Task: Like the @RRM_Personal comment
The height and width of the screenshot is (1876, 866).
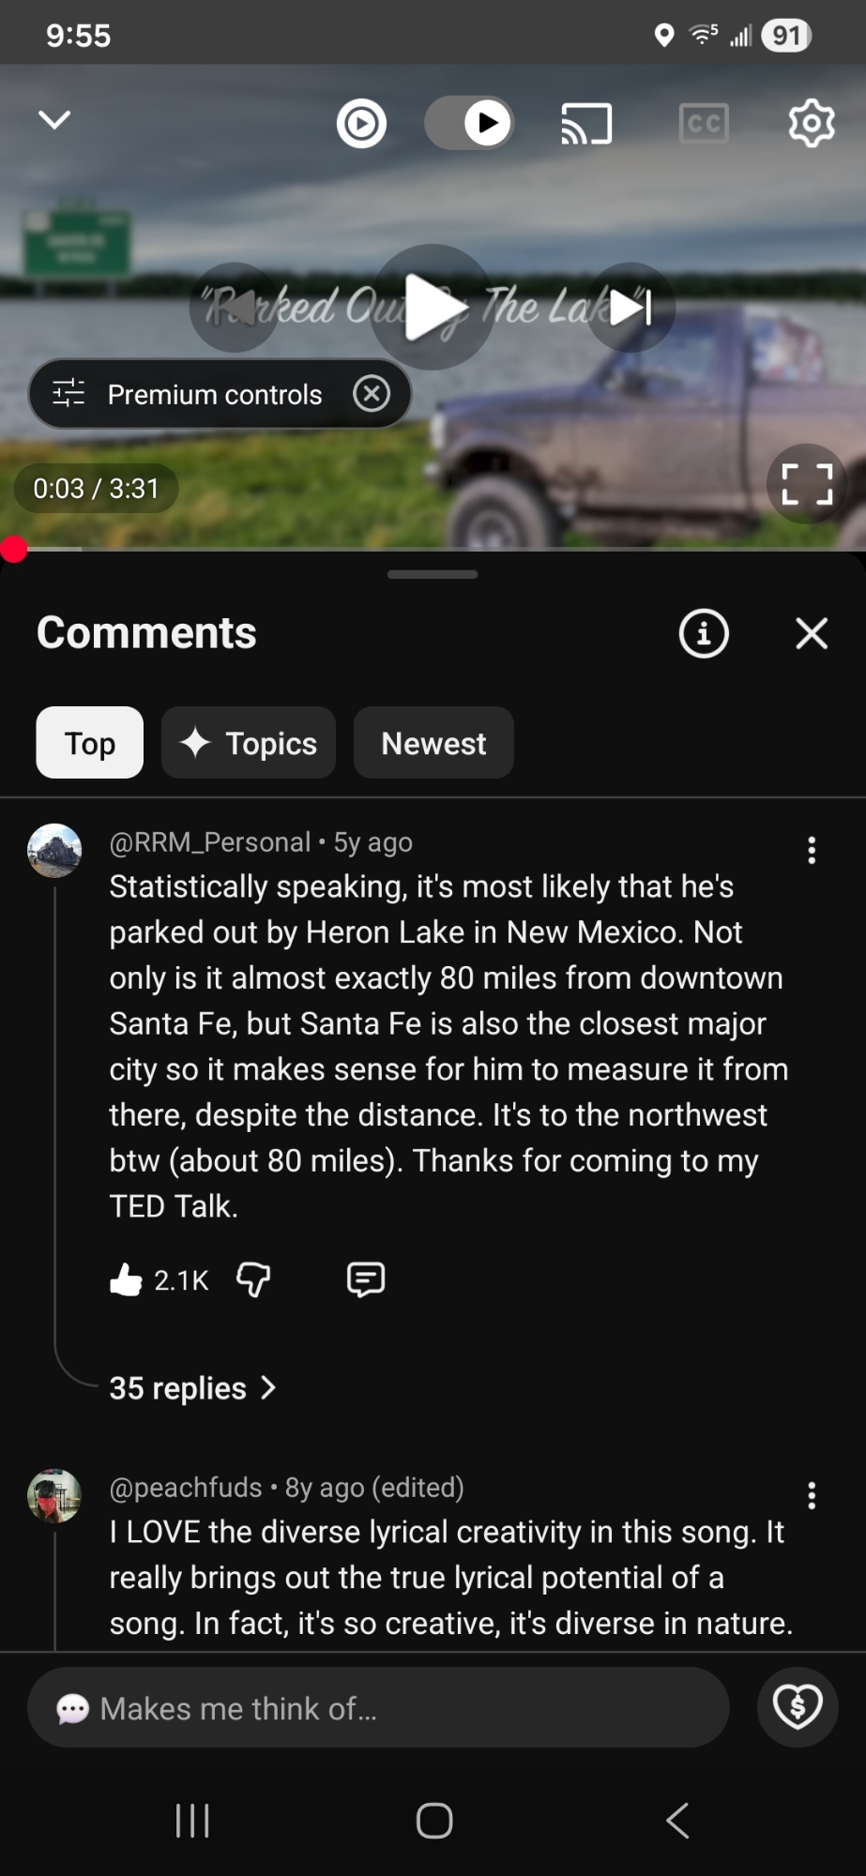Action: [127, 1279]
